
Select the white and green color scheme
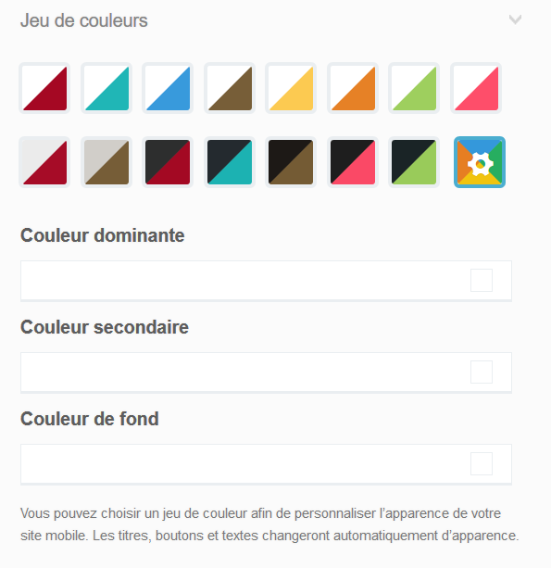click(x=414, y=88)
